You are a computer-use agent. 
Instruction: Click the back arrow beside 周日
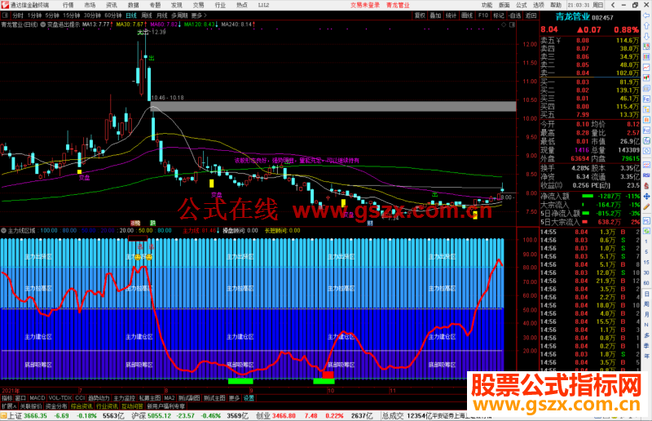613,5
